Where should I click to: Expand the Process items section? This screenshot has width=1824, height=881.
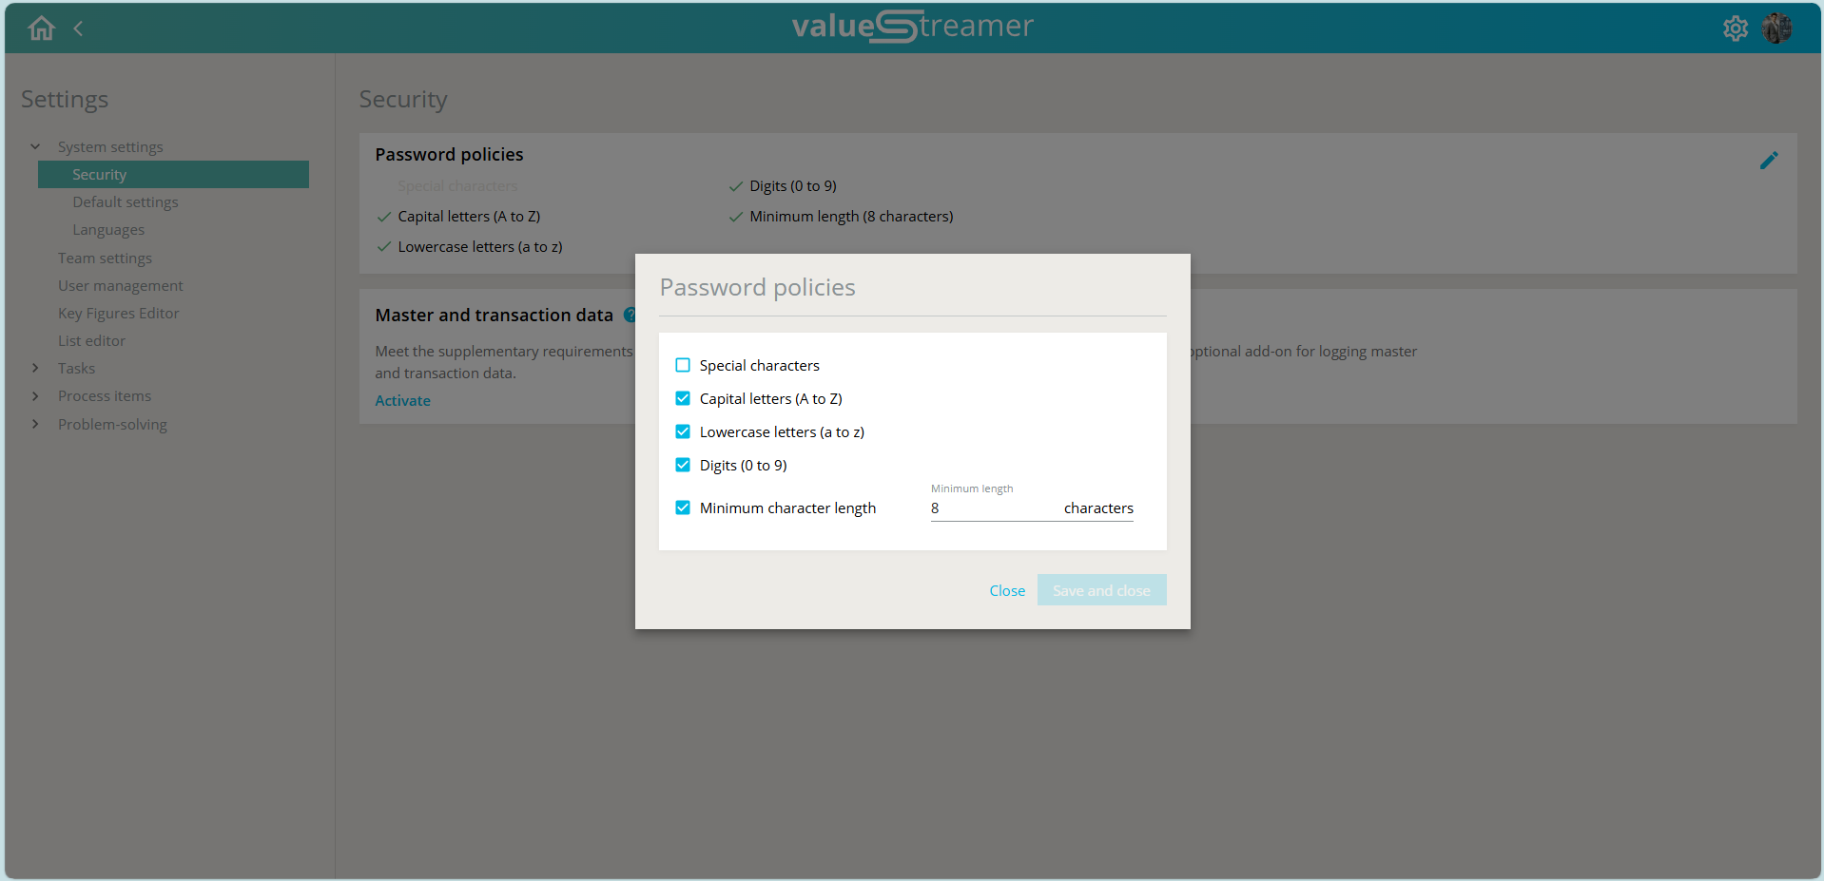click(x=35, y=395)
